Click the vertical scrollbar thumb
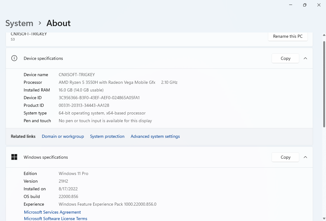Image resolution: width=326 pixels, height=221 pixels. pos(324,84)
